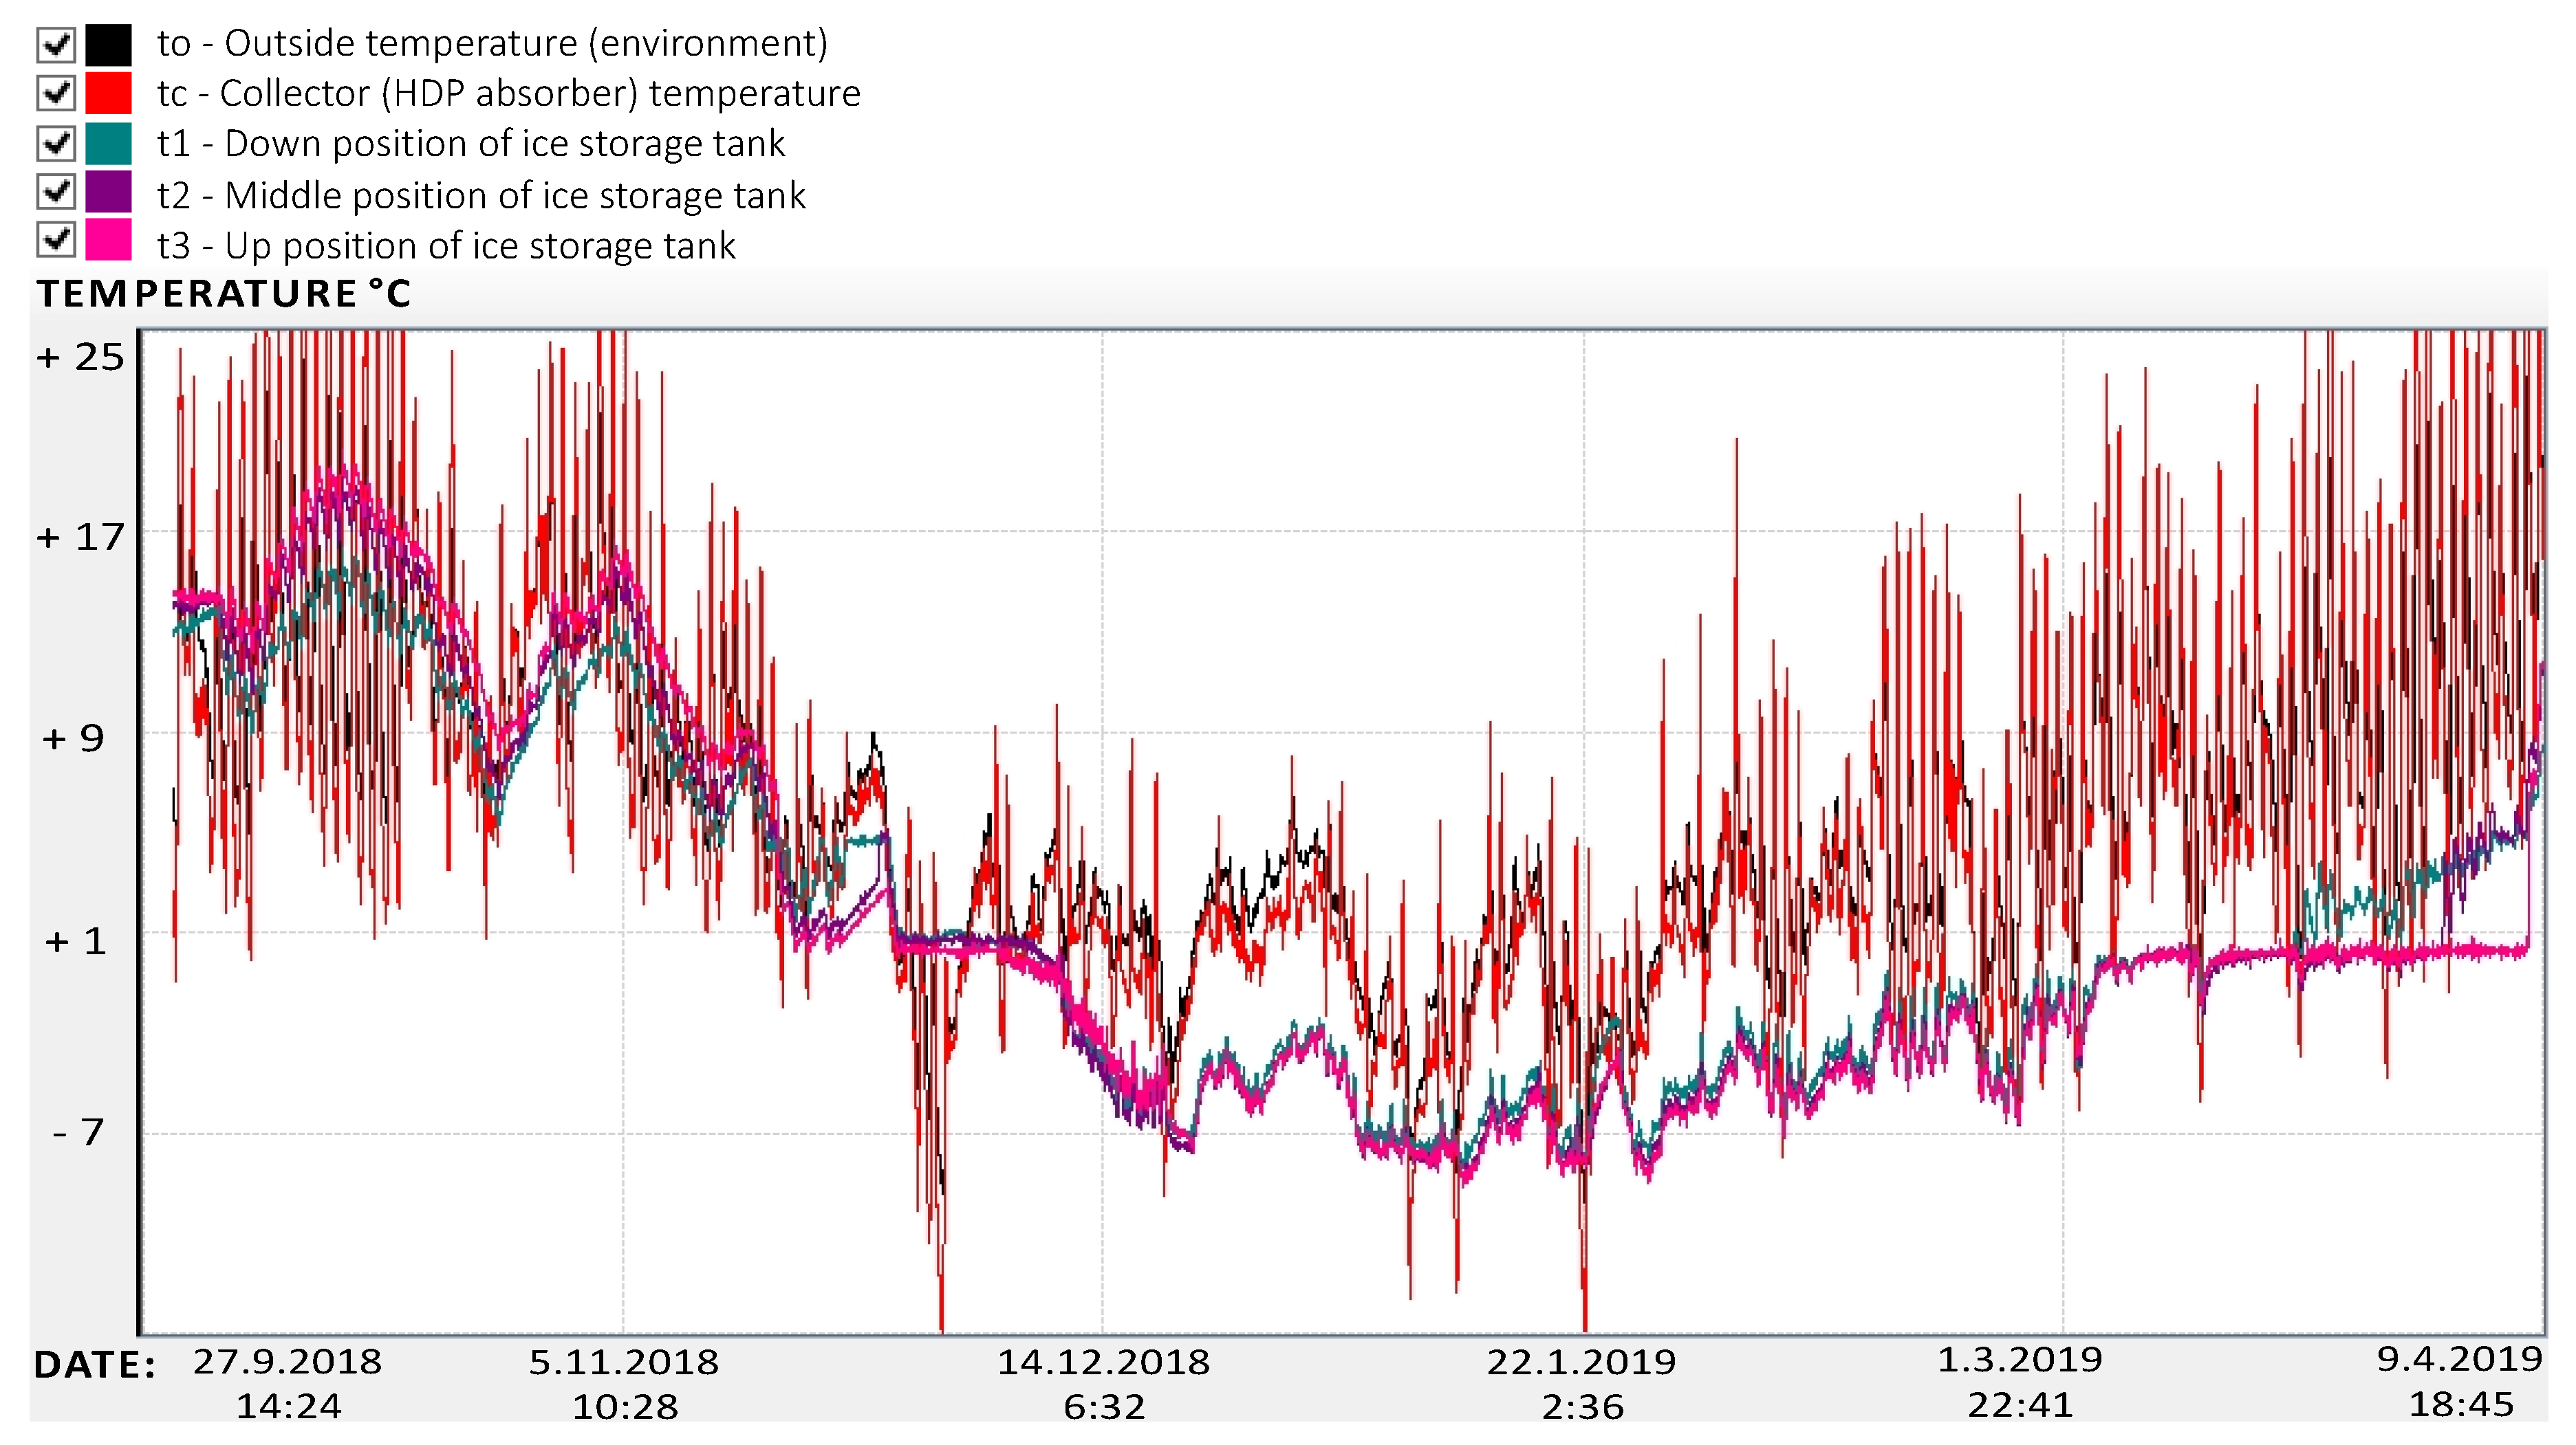This screenshot has height=1445, width=2576.
Task: Click the black 'to' color swatch
Action: pyautogui.click(x=108, y=44)
